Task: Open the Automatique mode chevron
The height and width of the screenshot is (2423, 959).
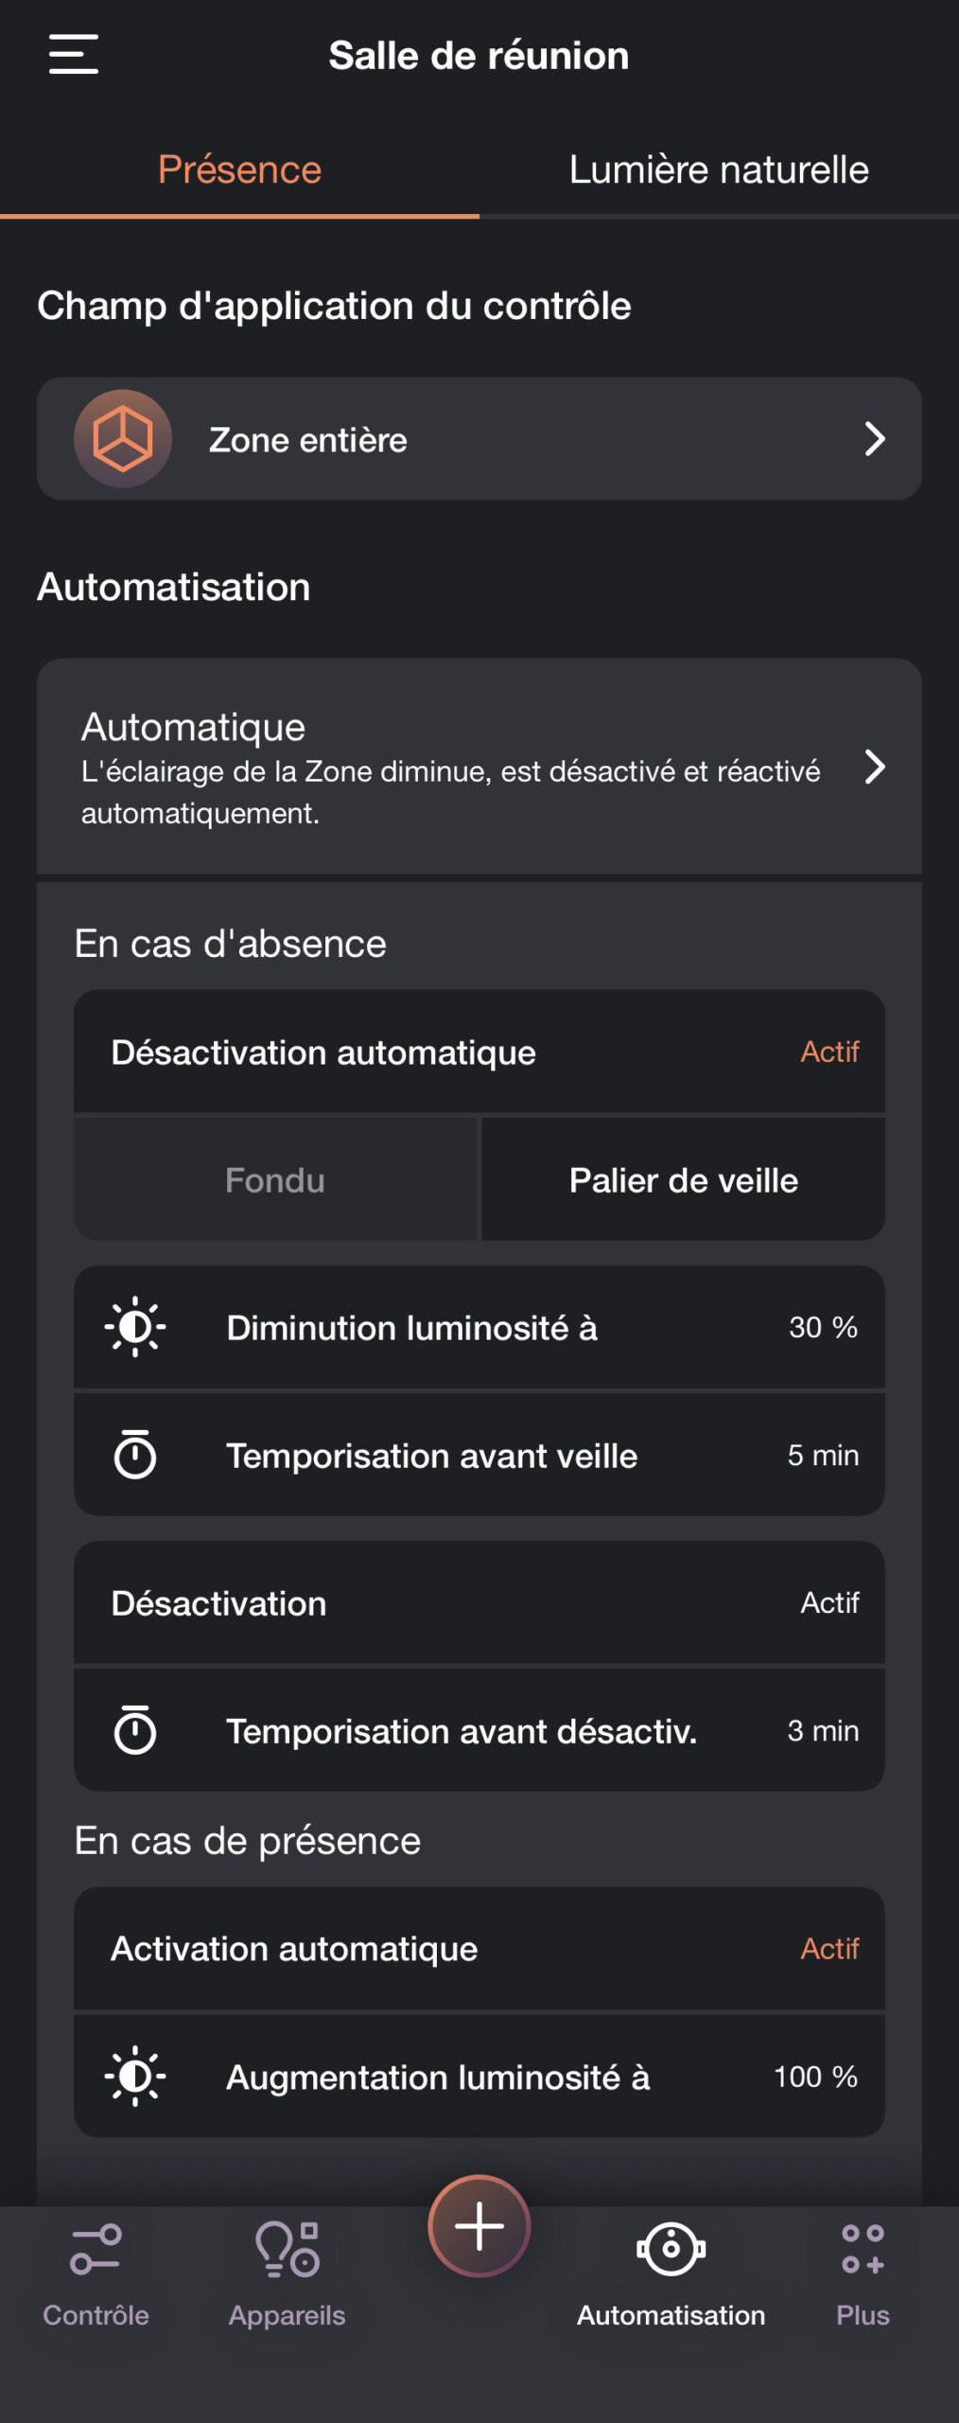Action: tap(876, 767)
